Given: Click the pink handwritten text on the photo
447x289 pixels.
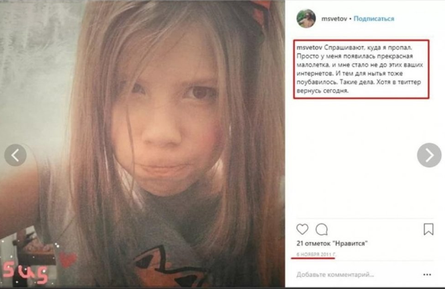Looking at the screenshot, I should pyautogui.click(x=25, y=273).
